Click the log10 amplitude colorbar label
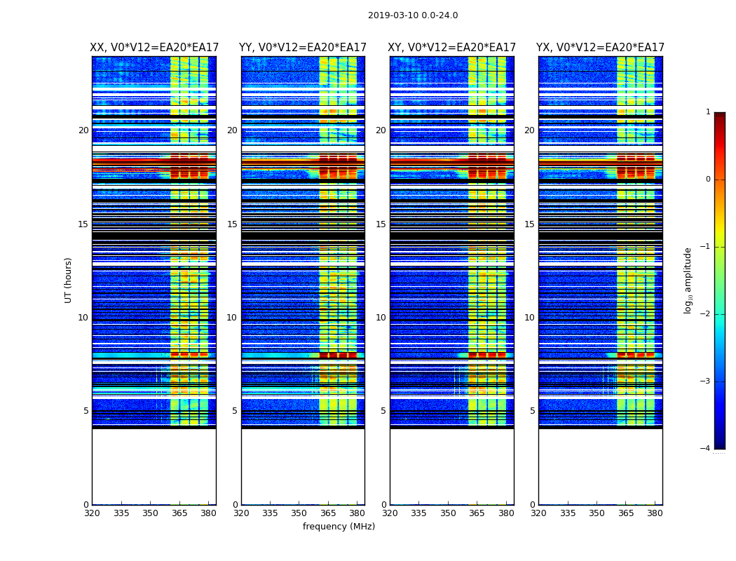Image resolution: width=736 pixels, height=561 pixels. [688, 280]
